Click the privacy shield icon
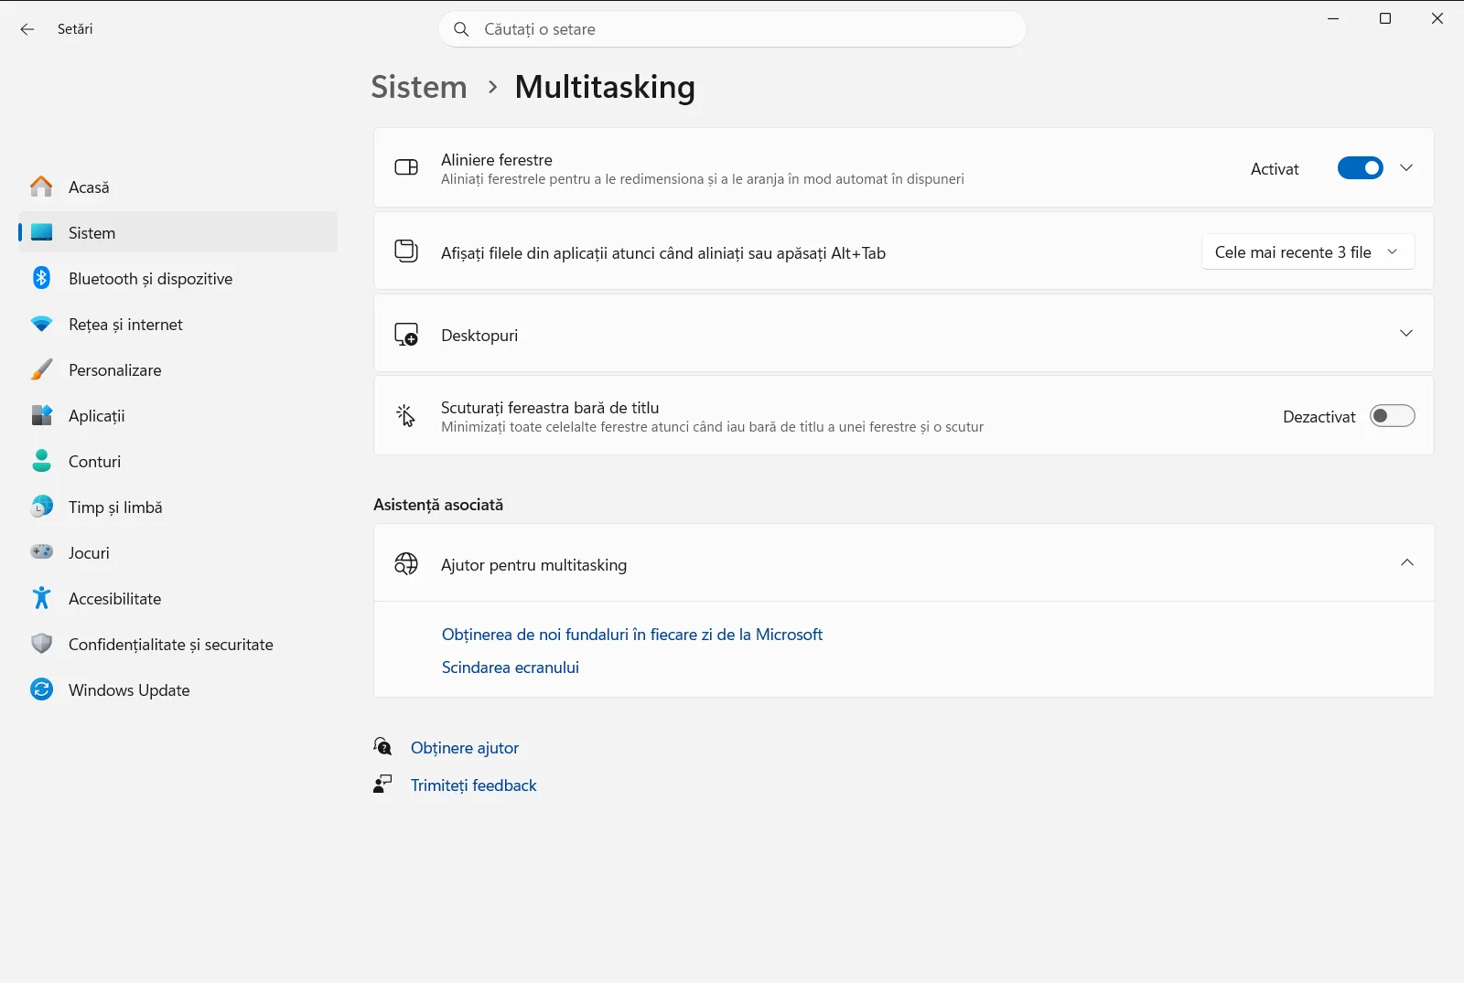1464x983 pixels. pos(41,644)
